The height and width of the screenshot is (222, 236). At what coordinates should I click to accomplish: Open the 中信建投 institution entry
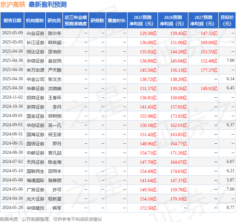click(x=35, y=208)
